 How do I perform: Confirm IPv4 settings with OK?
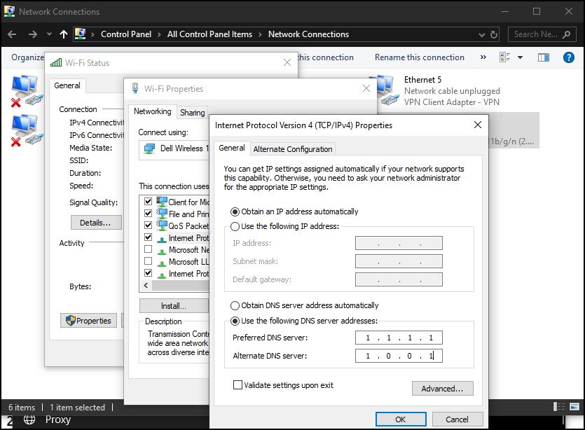coord(401,419)
